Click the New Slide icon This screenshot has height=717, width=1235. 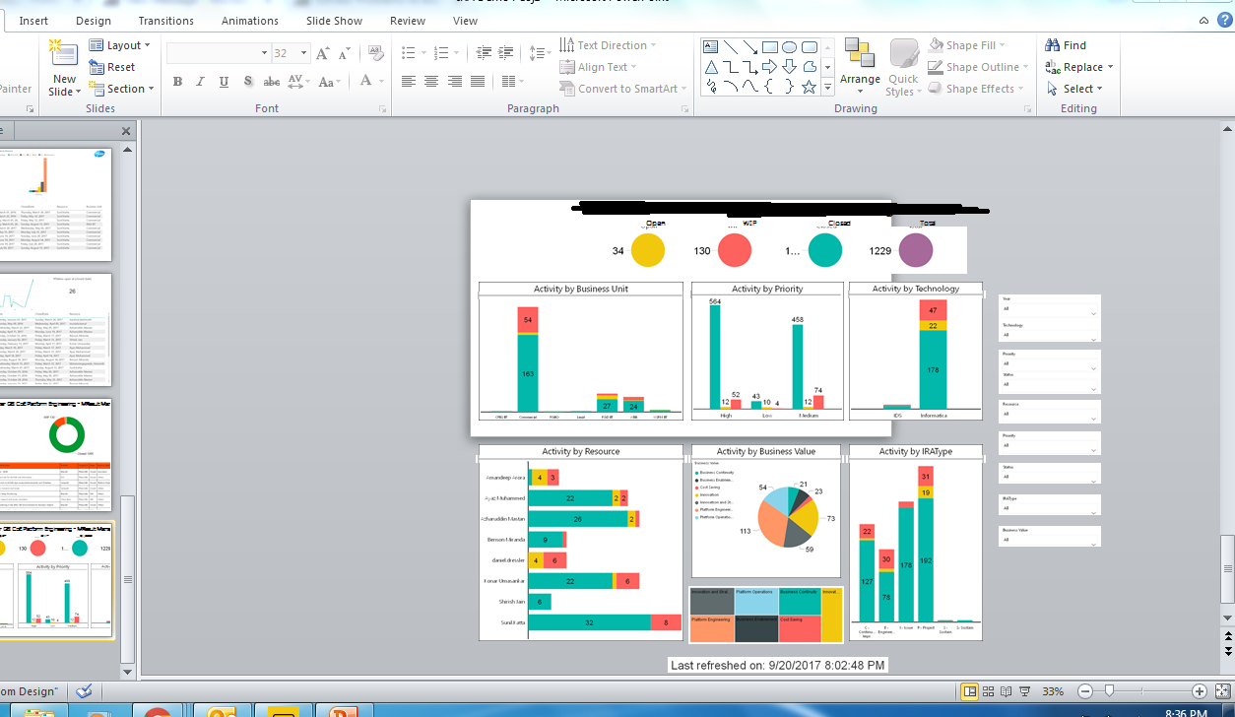(64, 54)
